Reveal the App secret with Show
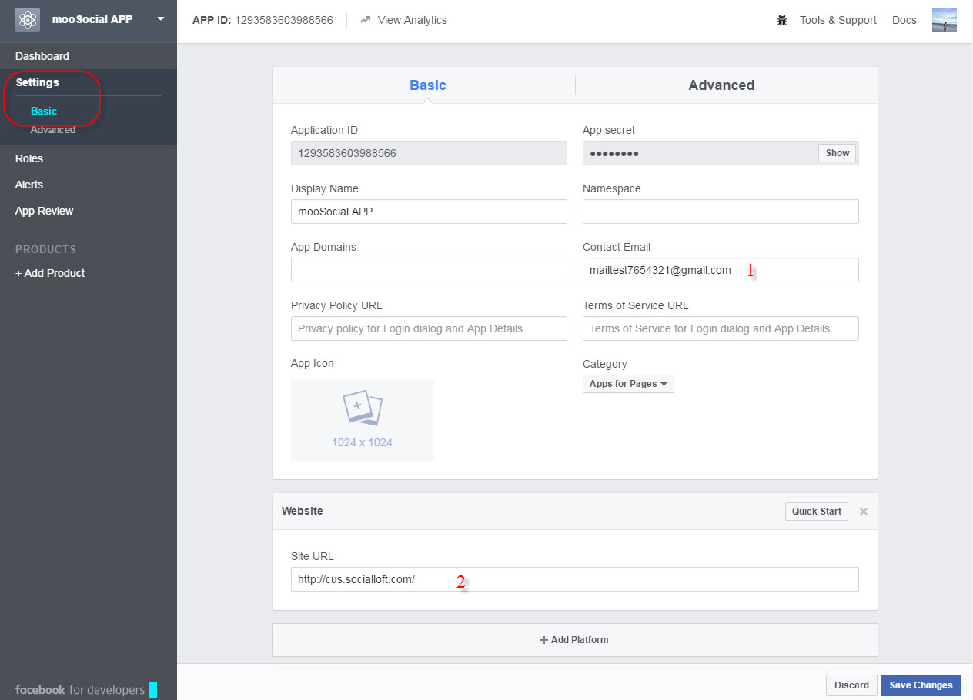The width and height of the screenshot is (973, 700). click(837, 153)
